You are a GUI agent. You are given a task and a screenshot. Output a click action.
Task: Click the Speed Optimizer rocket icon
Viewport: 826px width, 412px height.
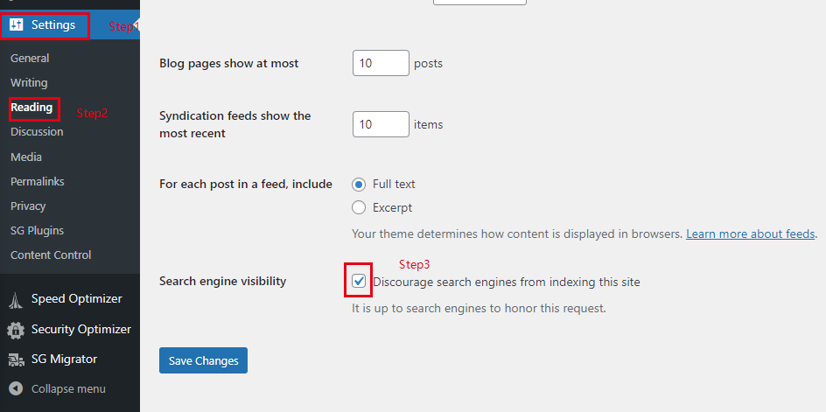click(x=16, y=299)
